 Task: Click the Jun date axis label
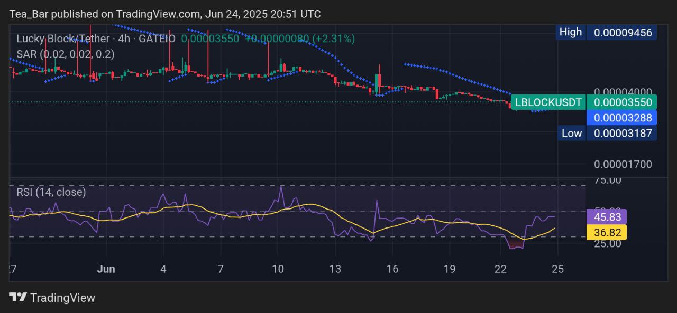pyautogui.click(x=106, y=269)
